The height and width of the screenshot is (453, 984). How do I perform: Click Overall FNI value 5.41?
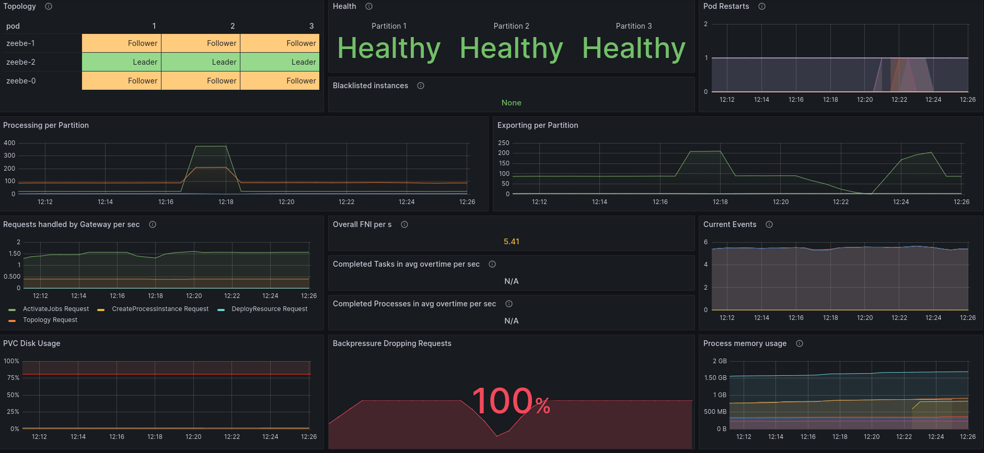pos(511,242)
